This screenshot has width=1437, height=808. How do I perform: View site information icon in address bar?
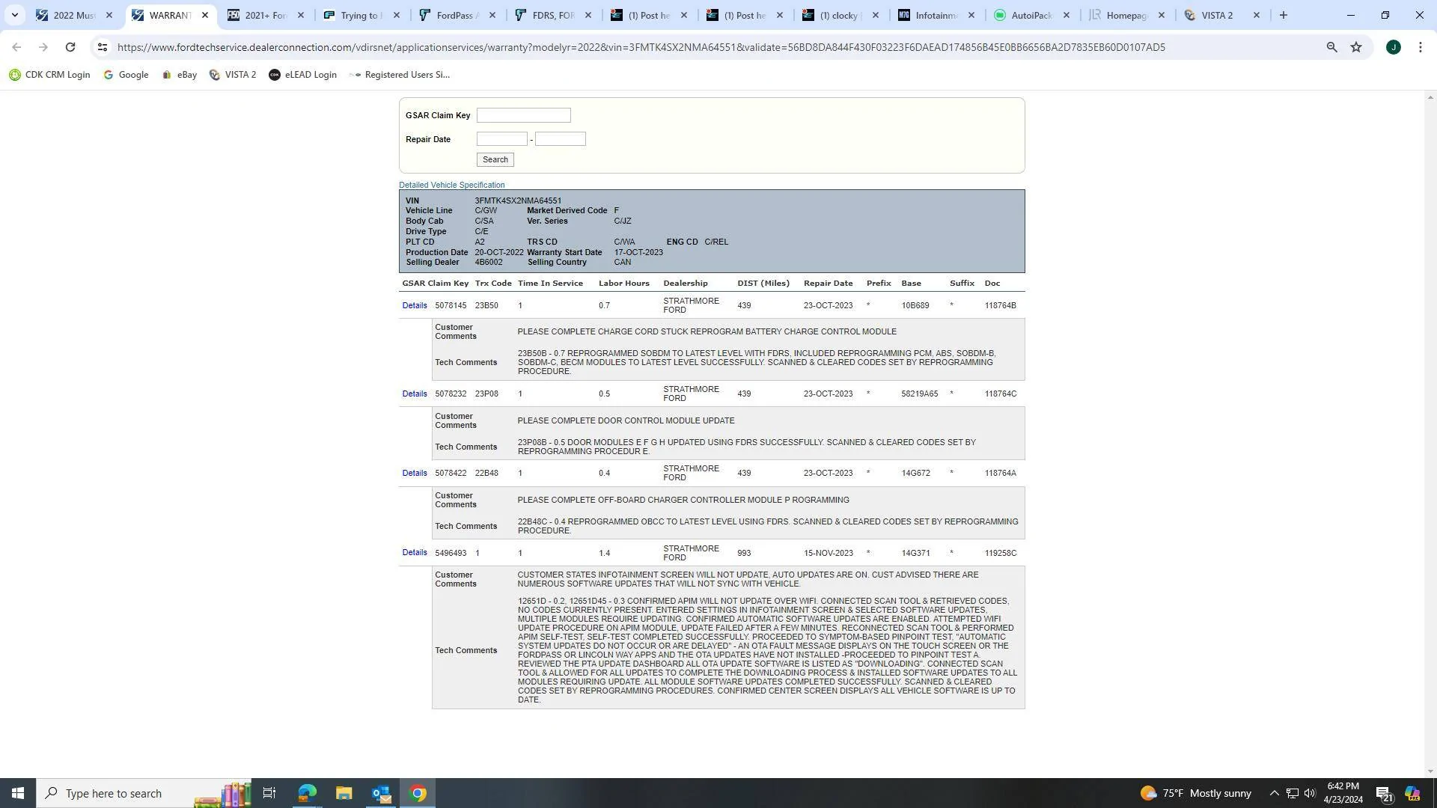103,47
